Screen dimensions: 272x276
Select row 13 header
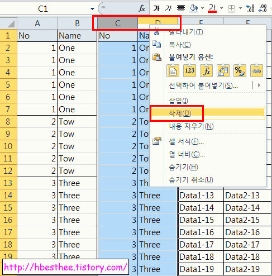(x=8, y=183)
